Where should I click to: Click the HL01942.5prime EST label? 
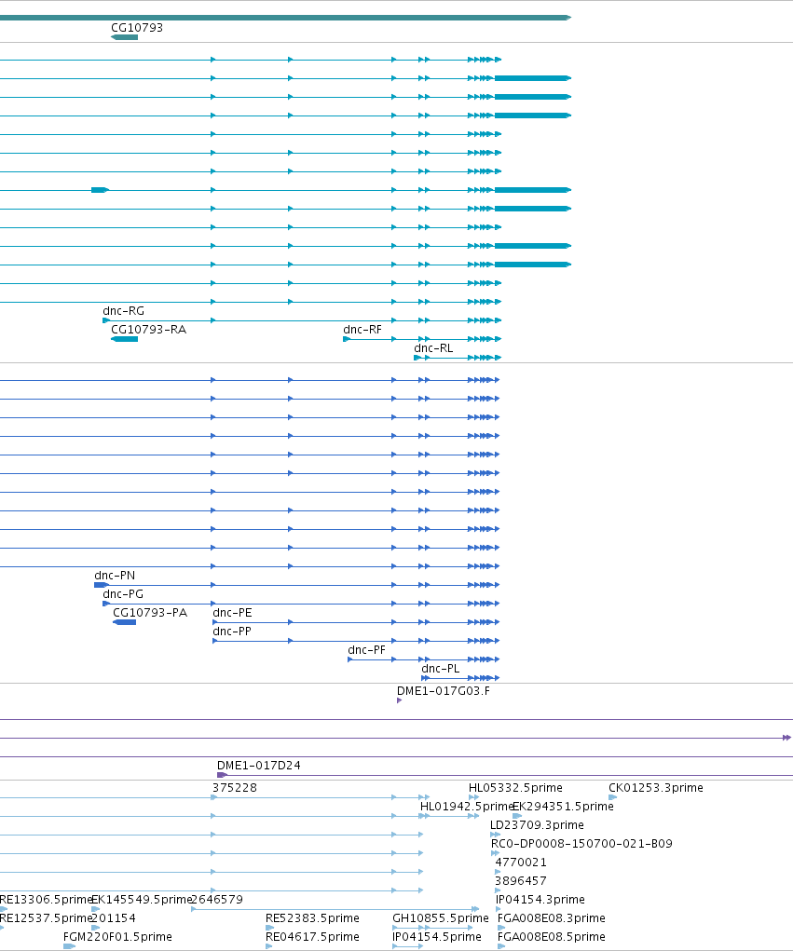pyautogui.click(x=467, y=807)
